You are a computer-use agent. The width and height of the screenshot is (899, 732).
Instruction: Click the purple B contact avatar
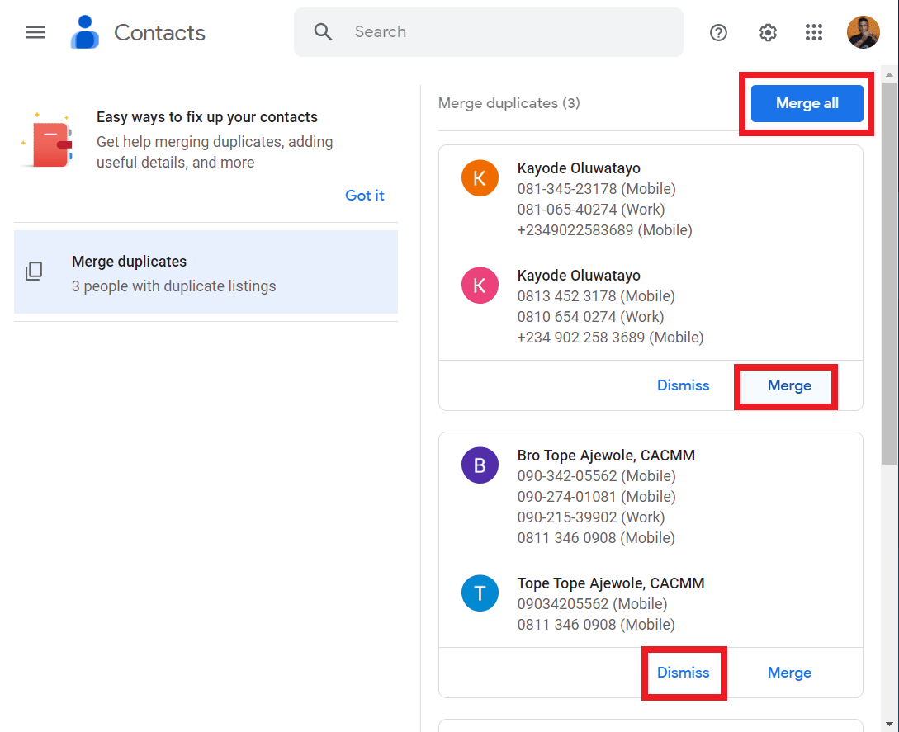coord(480,465)
